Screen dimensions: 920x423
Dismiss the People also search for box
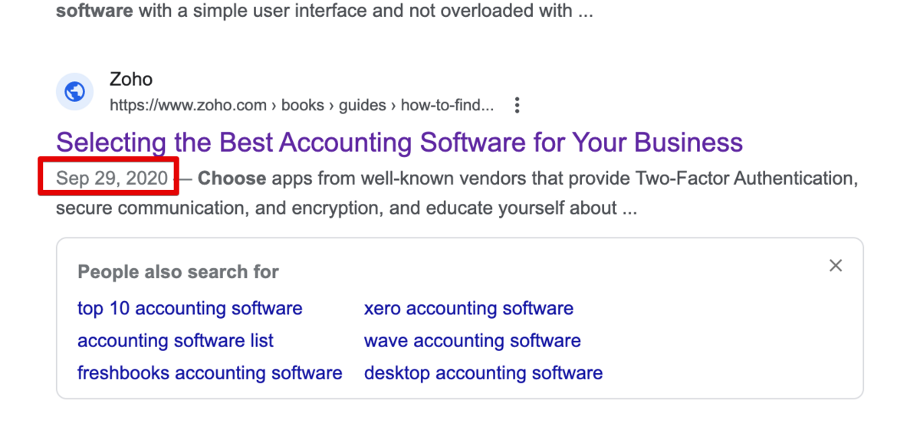(836, 266)
